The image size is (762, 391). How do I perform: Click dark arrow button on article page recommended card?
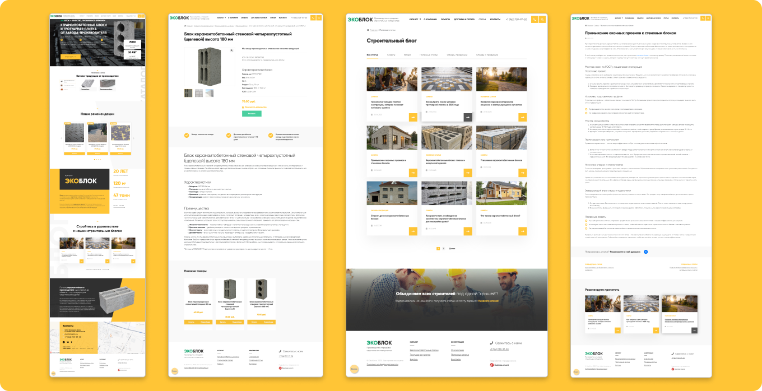(x=695, y=331)
